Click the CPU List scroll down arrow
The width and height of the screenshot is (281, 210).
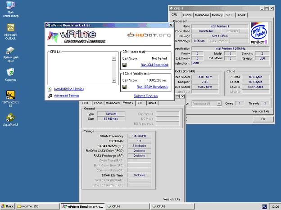pos(114,80)
